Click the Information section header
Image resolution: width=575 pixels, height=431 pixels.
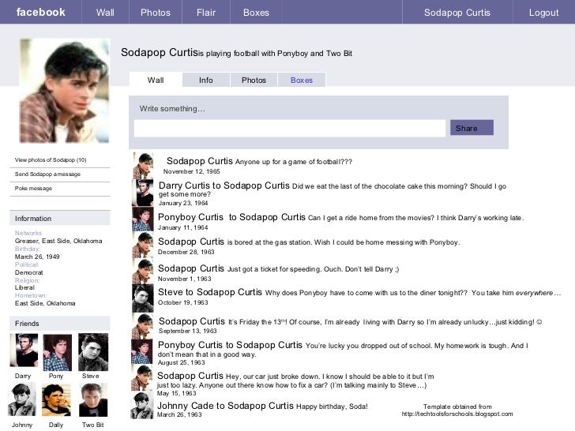(x=60, y=218)
